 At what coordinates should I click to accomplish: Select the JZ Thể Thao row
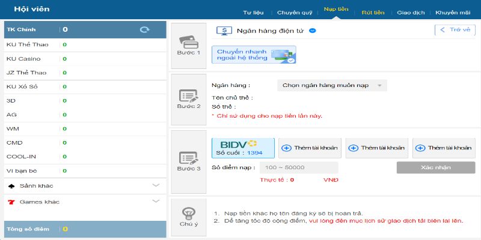click(x=85, y=73)
